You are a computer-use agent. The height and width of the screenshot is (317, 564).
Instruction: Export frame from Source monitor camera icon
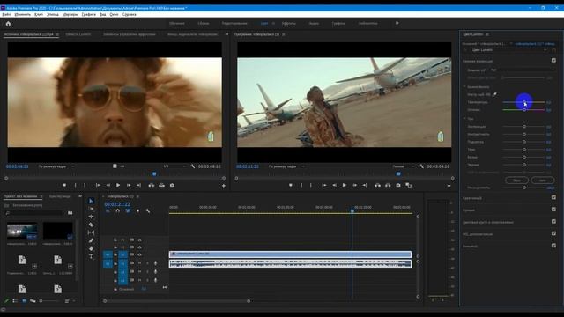173,185
